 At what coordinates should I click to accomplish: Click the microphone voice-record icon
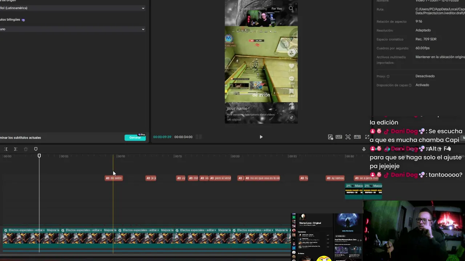(x=364, y=149)
